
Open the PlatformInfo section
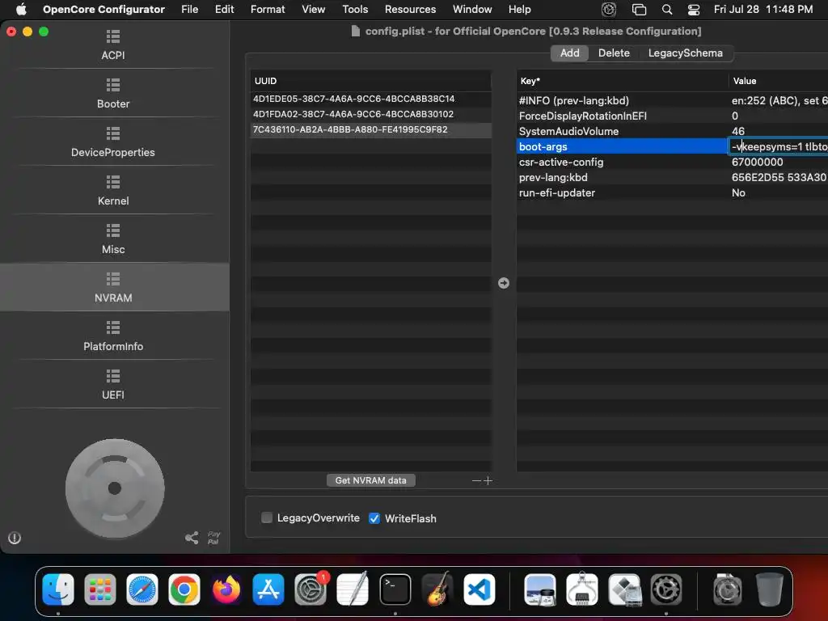coord(113,337)
